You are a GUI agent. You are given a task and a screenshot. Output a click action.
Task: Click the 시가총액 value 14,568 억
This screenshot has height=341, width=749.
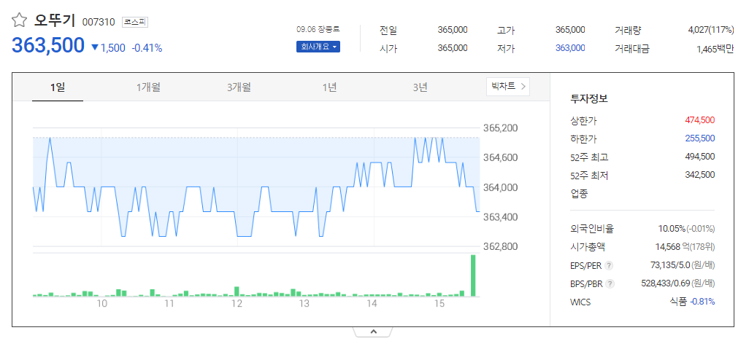click(672, 246)
